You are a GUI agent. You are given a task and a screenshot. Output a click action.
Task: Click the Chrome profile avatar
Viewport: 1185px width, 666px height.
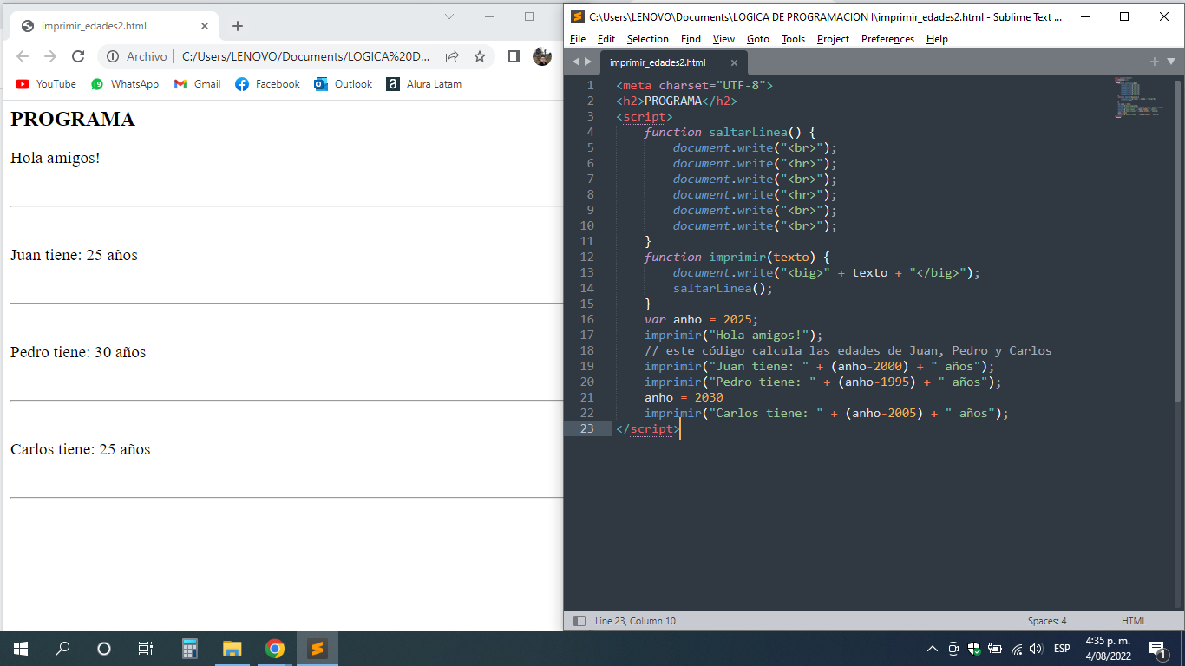(542, 56)
